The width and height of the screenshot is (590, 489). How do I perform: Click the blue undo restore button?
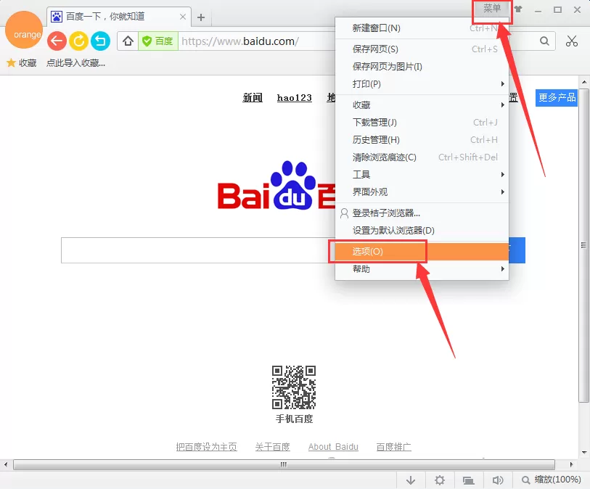[100, 41]
